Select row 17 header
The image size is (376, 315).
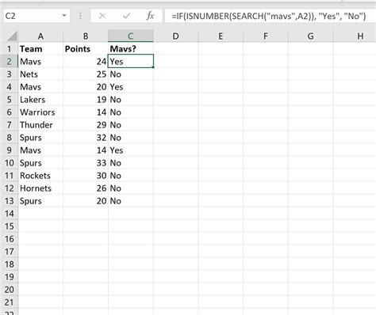[9, 252]
